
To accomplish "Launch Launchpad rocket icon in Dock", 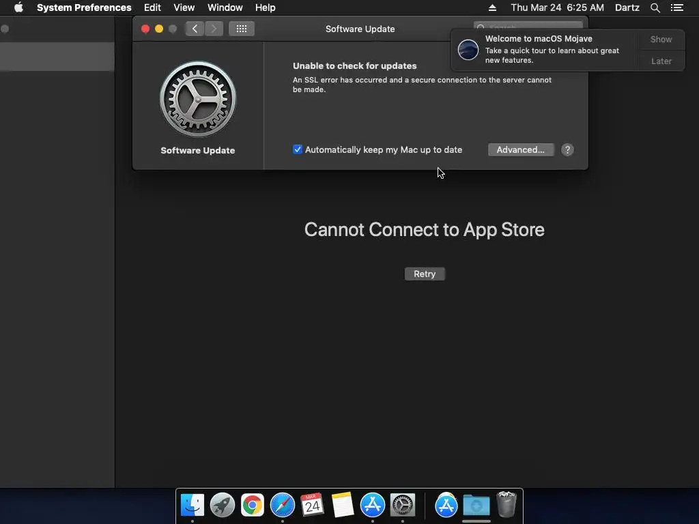I will coord(223,505).
